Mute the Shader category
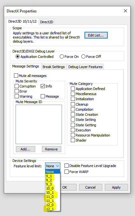The image size is (135, 216). (73, 140)
